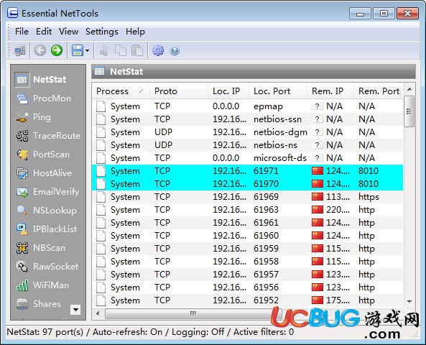
Task: Expand the save button dropdown arrow
Action: (87, 50)
